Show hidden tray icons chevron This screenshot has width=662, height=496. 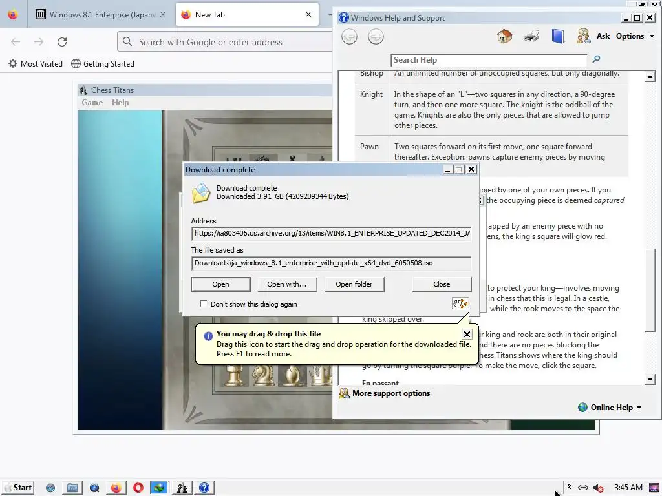tap(569, 487)
